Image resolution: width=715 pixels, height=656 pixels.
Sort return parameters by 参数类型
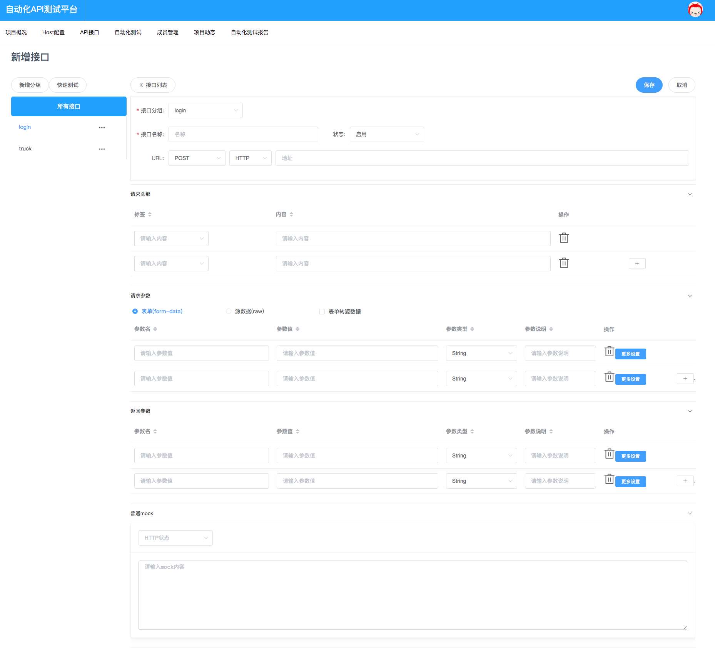point(472,431)
